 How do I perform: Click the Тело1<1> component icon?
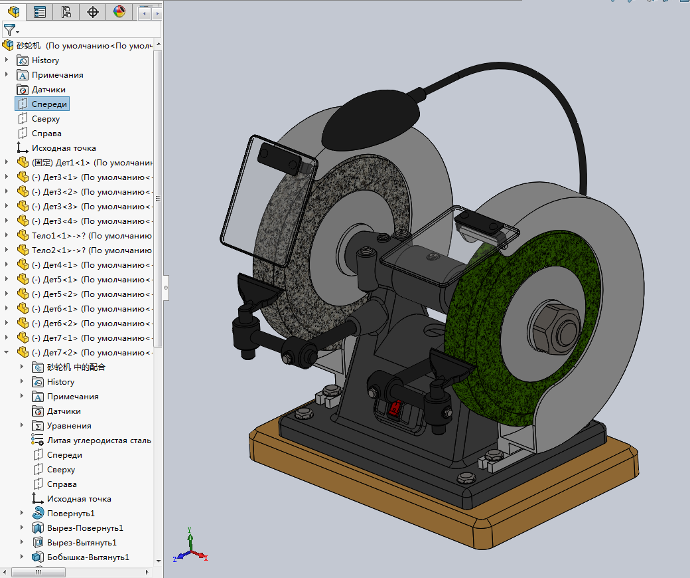[23, 235]
